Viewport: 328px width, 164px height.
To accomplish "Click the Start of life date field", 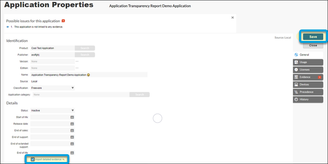I will pos(50,117).
